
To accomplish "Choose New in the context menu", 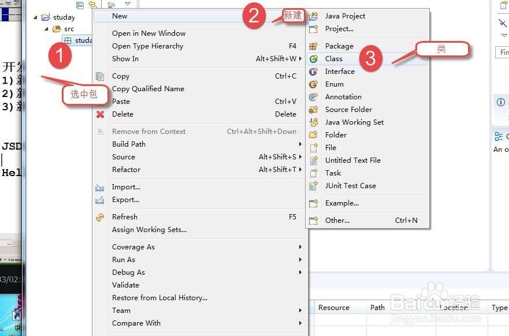I will 199,16.
